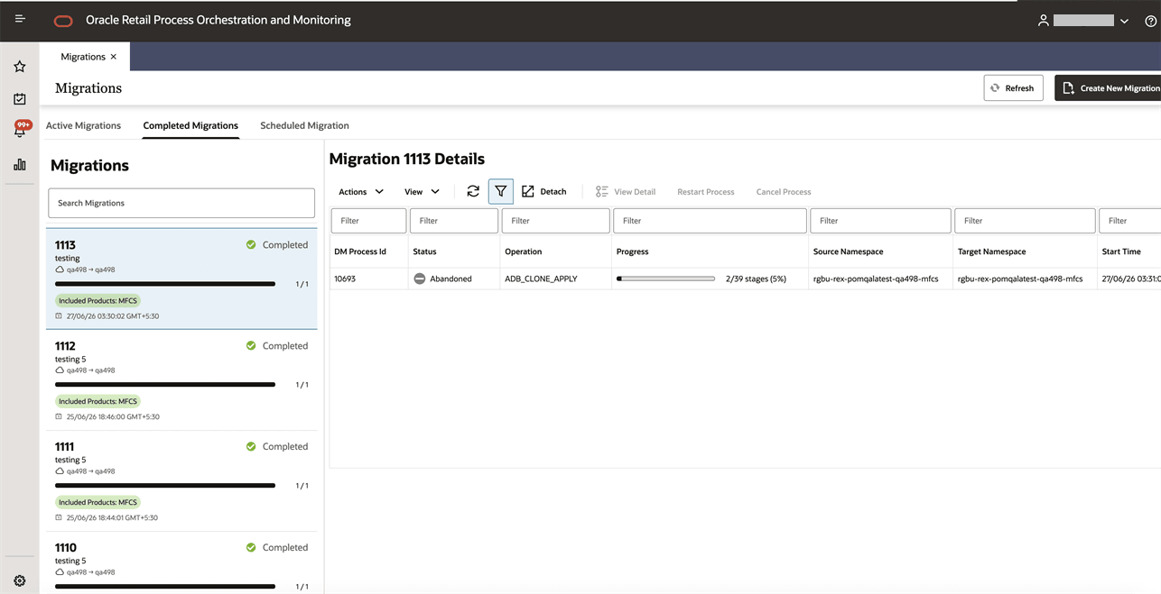Image resolution: width=1161 pixels, height=594 pixels.
Task: Click the Oracle logo icon
Action: click(63, 21)
